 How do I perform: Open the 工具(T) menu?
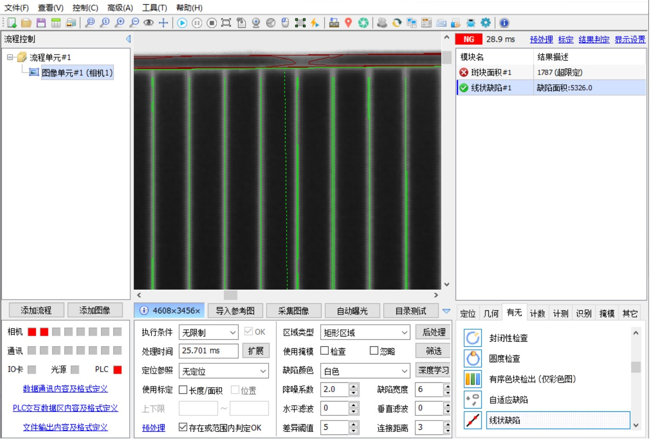154,8
